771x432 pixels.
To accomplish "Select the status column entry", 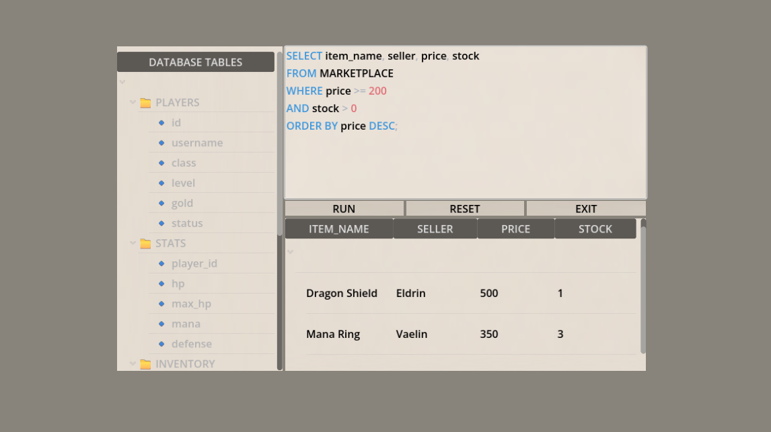I will [187, 223].
